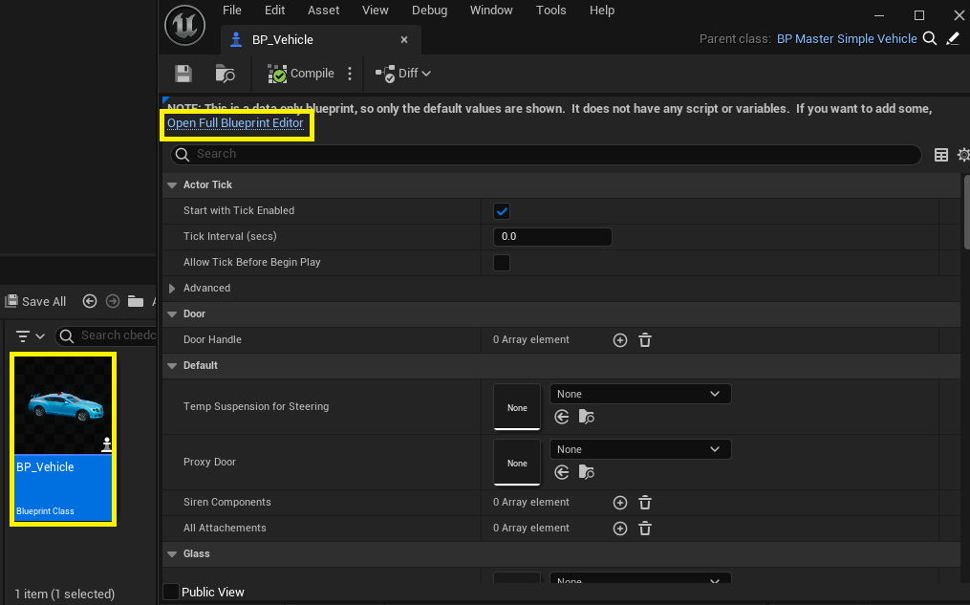The image size is (970, 605).
Task: Open the property matrix table view icon
Action: pyautogui.click(x=941, y=155)
